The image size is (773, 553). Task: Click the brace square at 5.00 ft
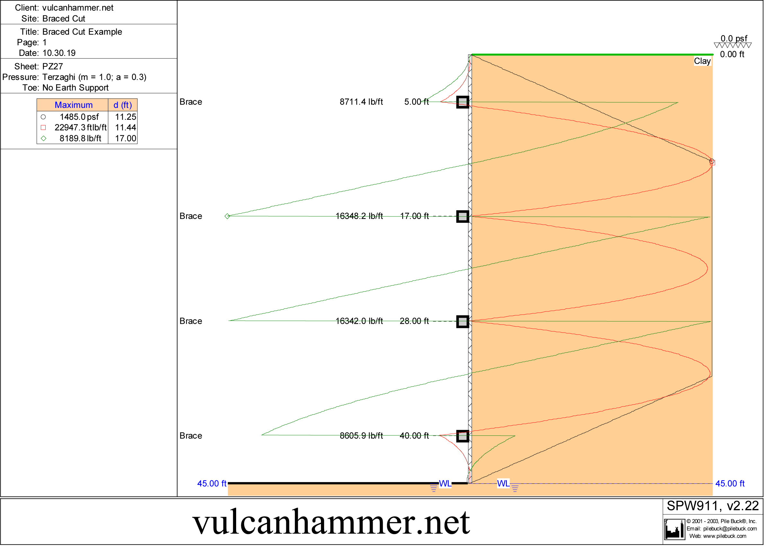(462, 102)
